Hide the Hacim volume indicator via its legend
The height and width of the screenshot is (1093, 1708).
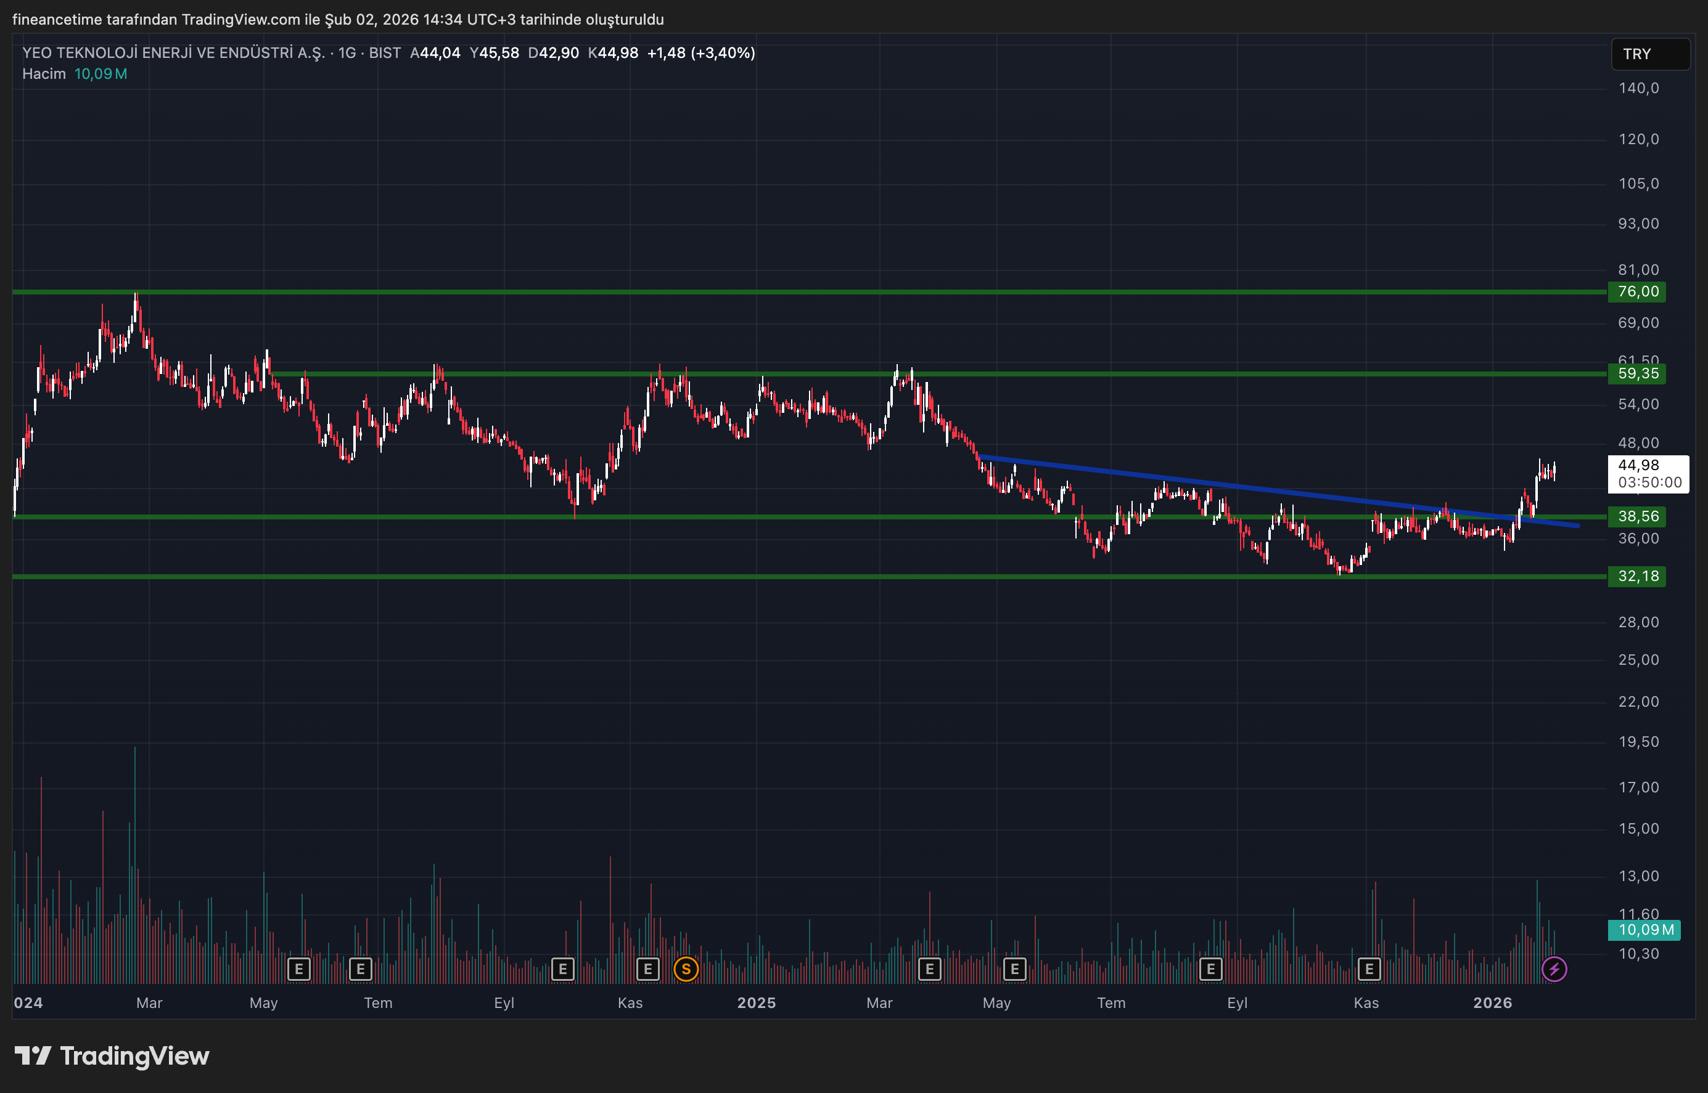[44, 73]
